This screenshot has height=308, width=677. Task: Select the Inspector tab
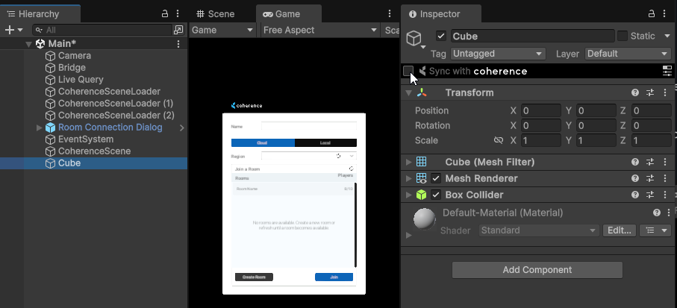(441, 14)
